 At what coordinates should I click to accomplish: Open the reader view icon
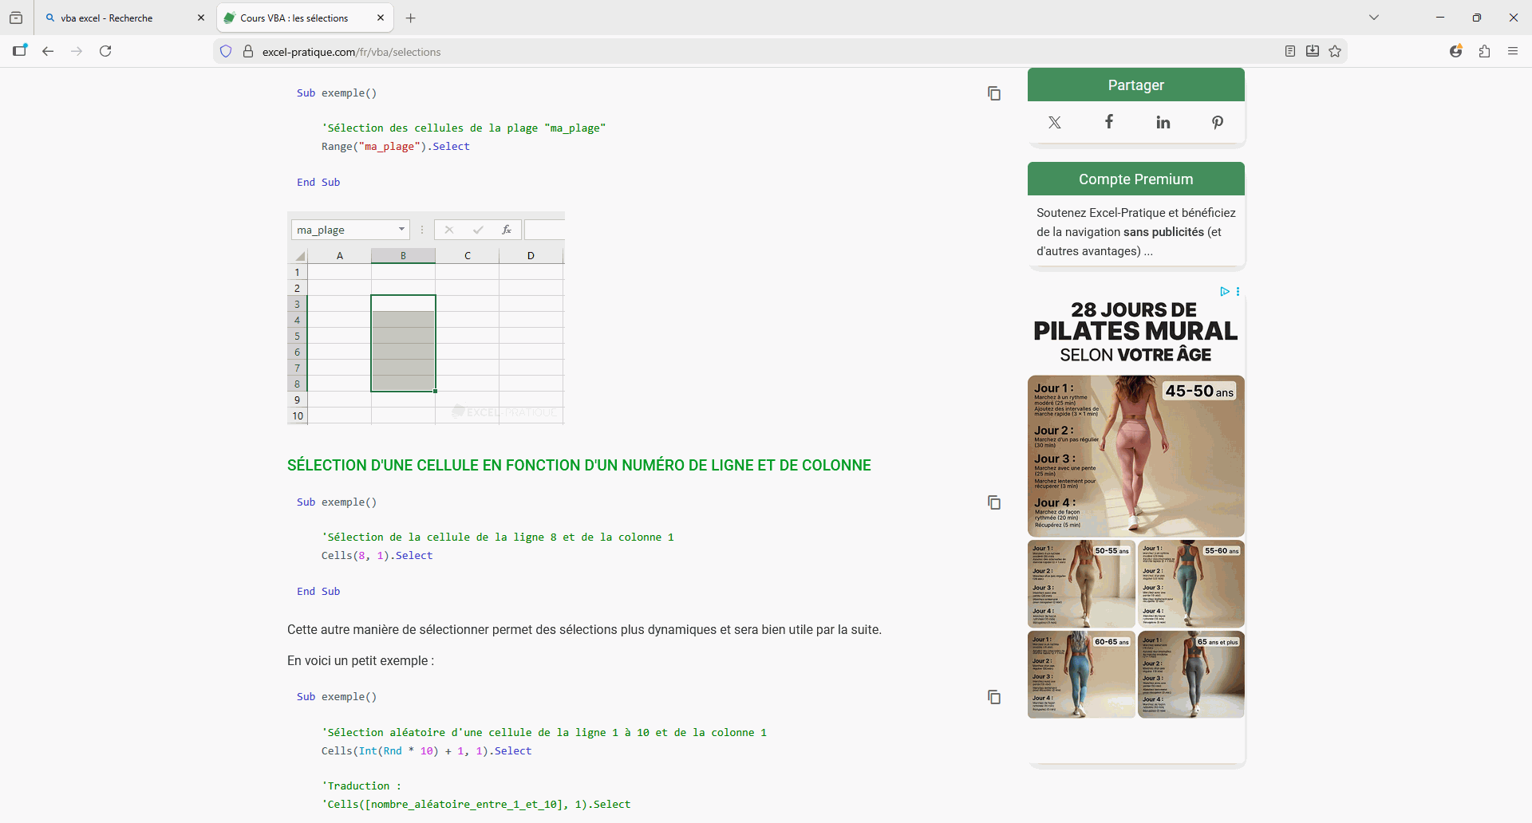1290,52
